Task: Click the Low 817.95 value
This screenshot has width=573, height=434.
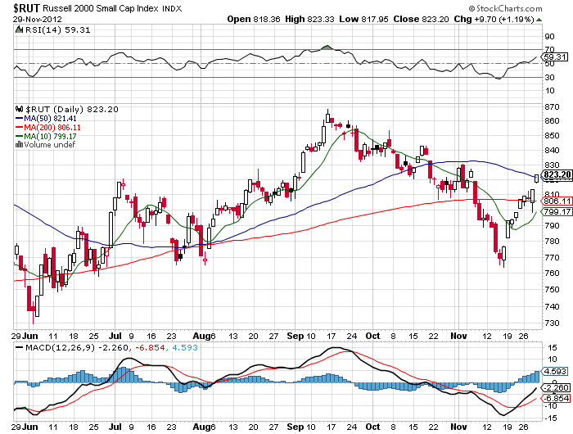Action: tap(363, 19)
